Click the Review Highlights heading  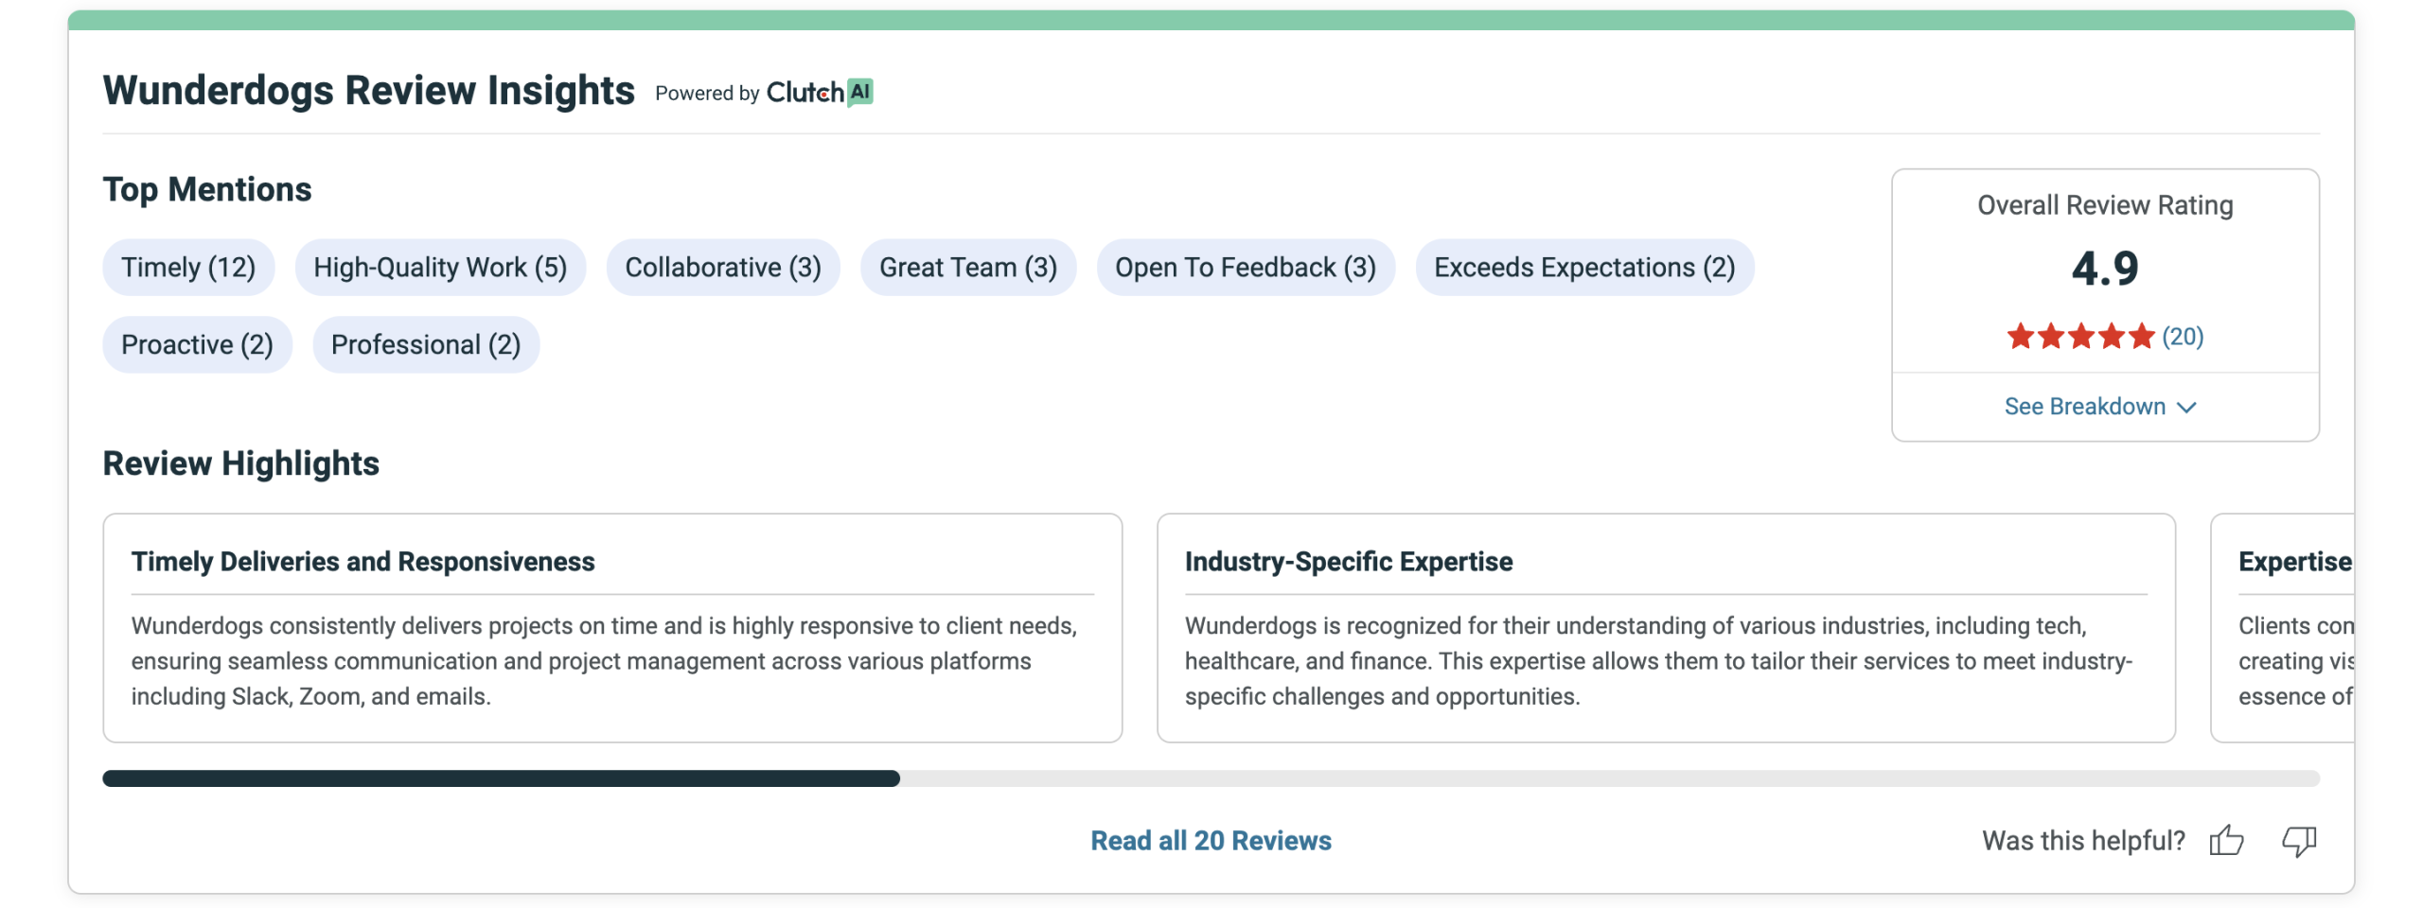pyautogui.click(x=241, y=463)
